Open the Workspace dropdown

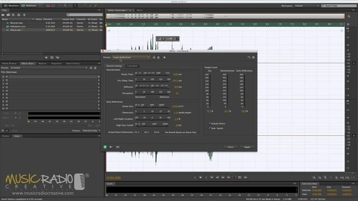click(307, 6)
